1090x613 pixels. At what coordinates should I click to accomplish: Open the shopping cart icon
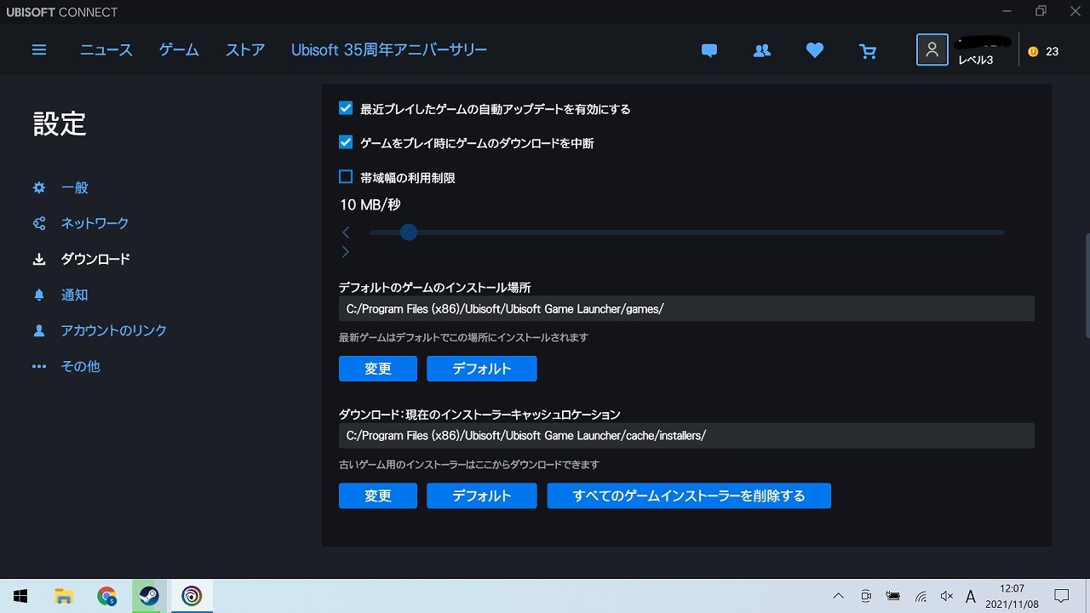click(x=868, y=51)
